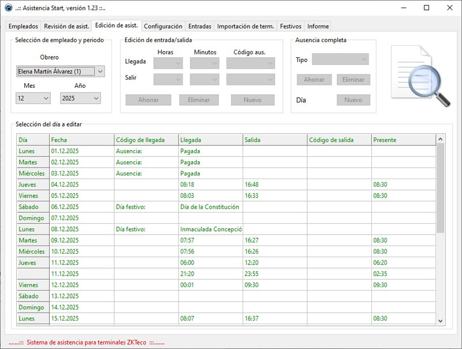Viewport: 462px width, 349px height.
Task: Click the Ahorrar button under entrada/salida
Action: click(x=148, y=100)
